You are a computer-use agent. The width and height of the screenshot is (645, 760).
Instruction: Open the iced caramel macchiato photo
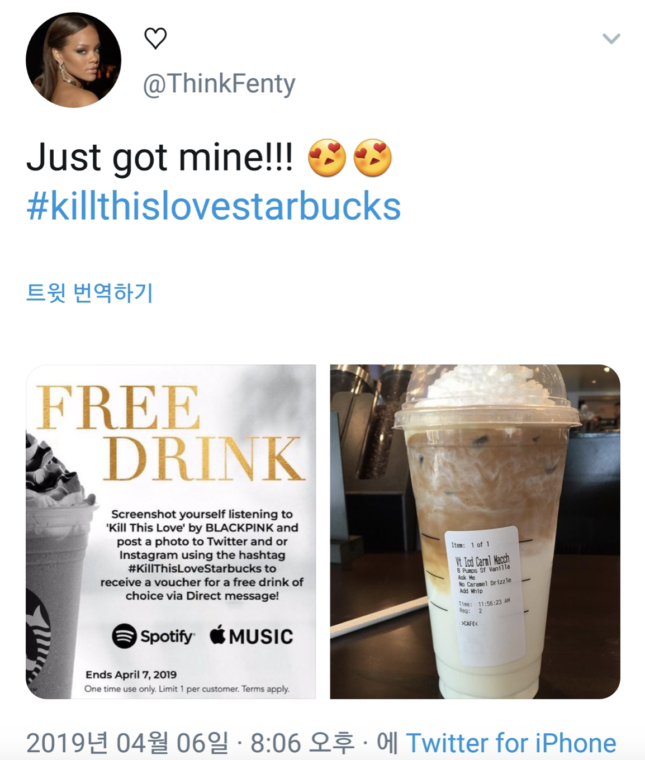[x=475, y=531]
